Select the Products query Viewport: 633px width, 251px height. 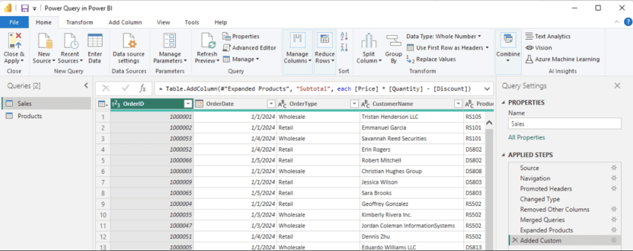(30, 116)
